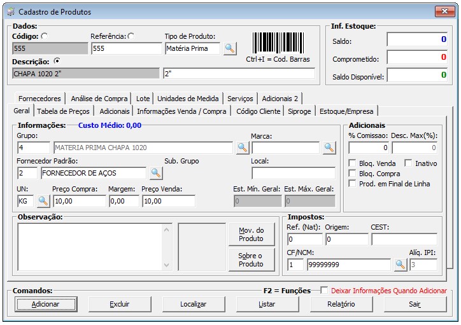The image size is (461, 325).
Task: Click the Observação text area
Action: click(x=90, y=247)
